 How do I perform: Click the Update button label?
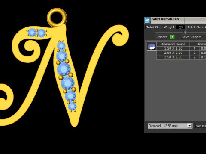point(162,37)
